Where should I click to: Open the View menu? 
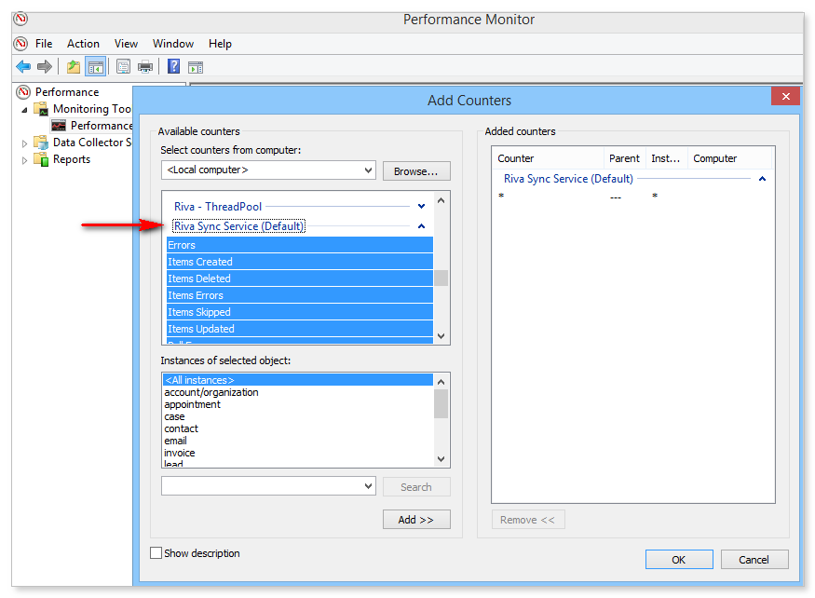126,44
